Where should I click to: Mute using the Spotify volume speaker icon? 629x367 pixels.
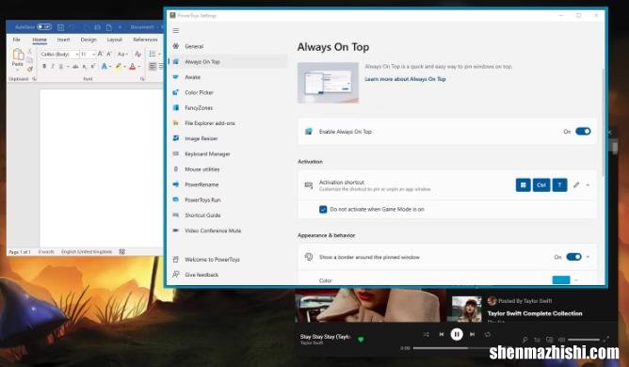click(x=561, y=340)
